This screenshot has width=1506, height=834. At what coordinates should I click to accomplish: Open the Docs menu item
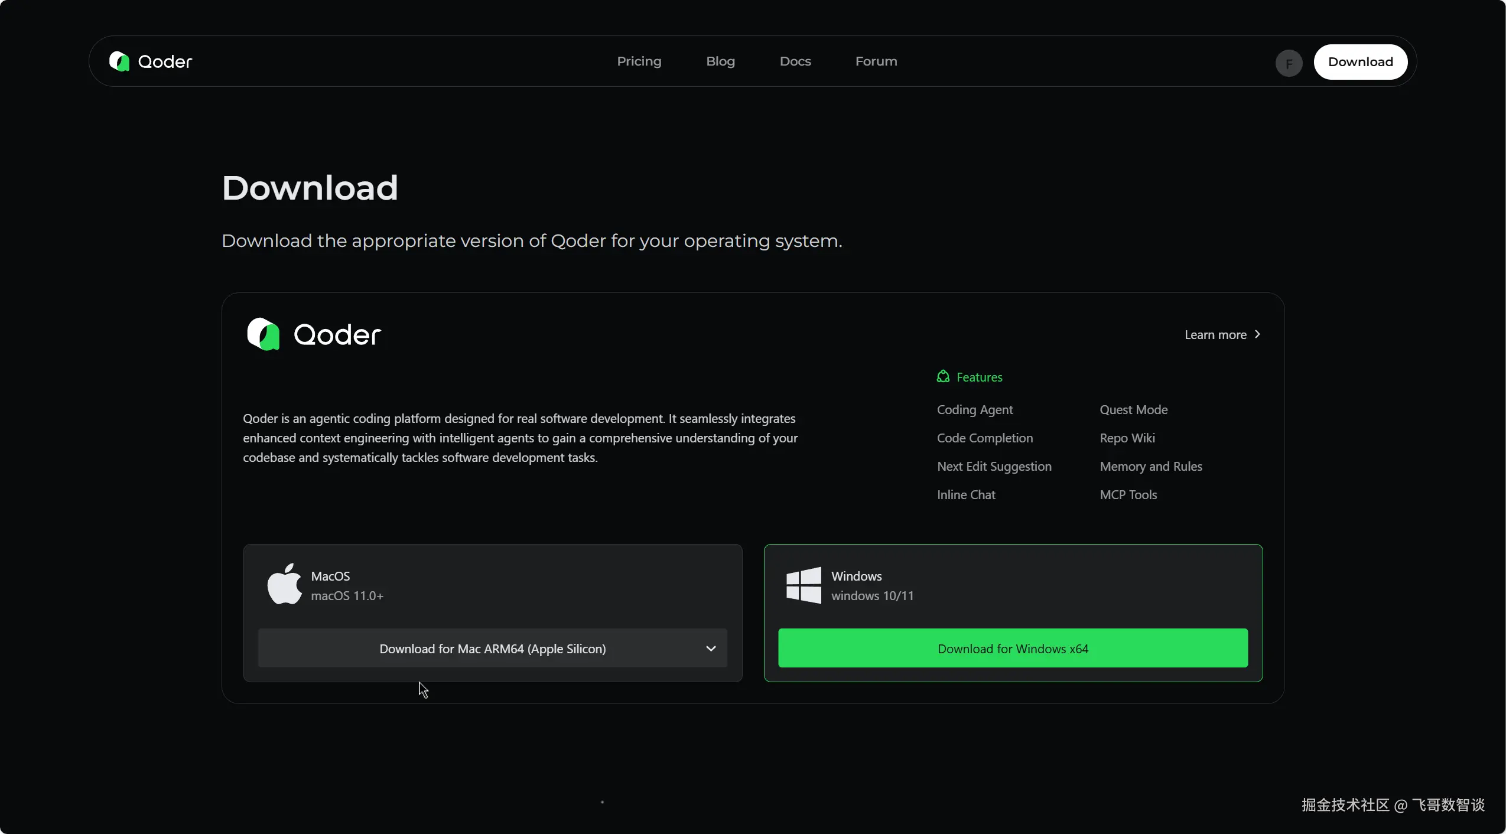[795, 61]
